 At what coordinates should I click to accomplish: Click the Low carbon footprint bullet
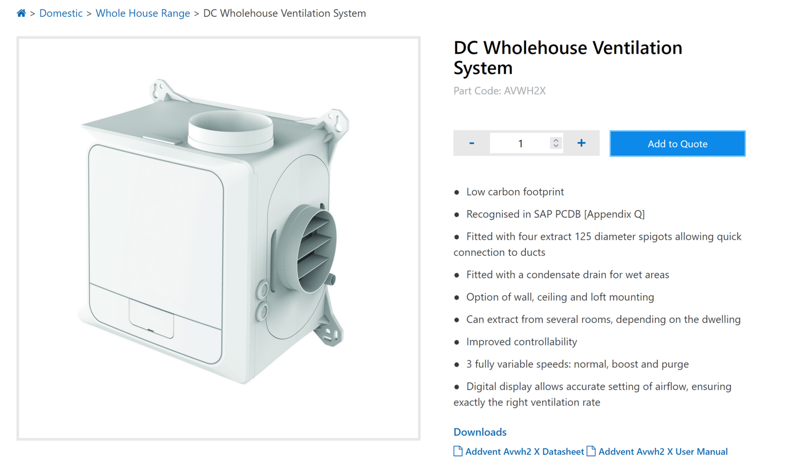coord(515,192)
